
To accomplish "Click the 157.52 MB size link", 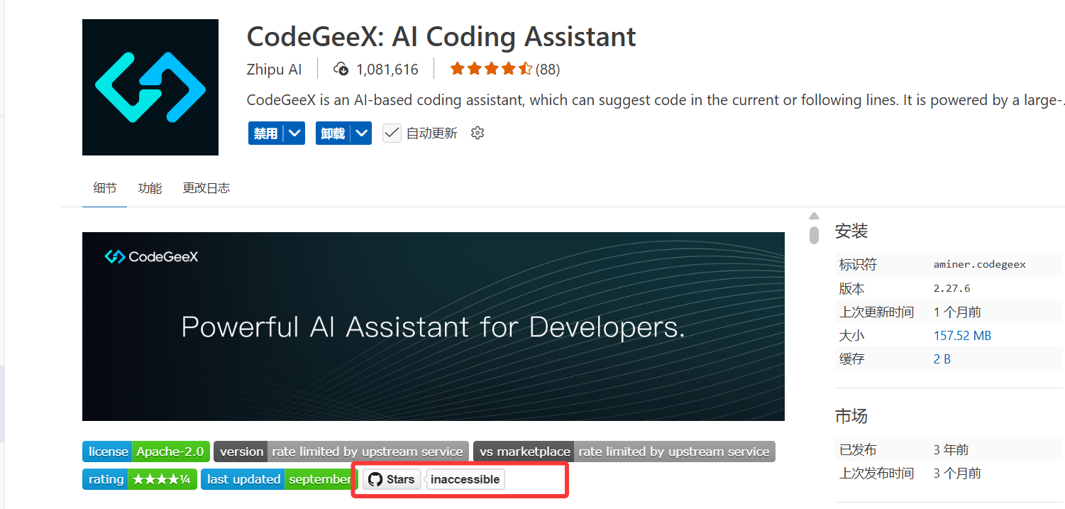I will click(x=962, y=336).
